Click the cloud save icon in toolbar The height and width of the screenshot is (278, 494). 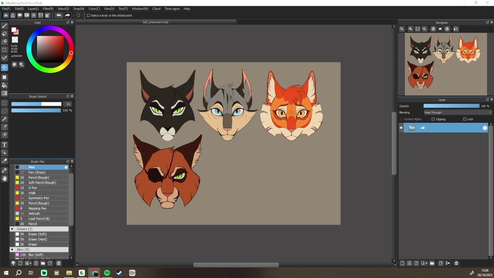(x=6, y=15)
